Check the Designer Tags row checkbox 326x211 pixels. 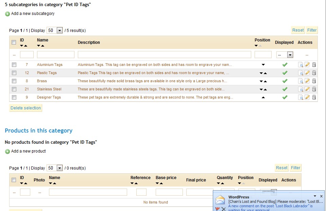[x=14, y=97]
